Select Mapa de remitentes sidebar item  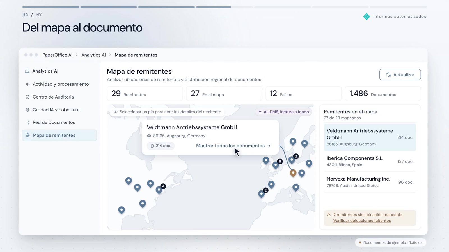click(59, 135)
